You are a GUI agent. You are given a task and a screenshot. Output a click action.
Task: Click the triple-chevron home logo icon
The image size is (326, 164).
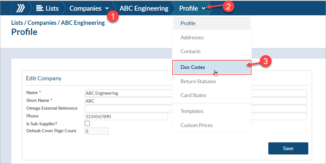[x=20, y=8]
